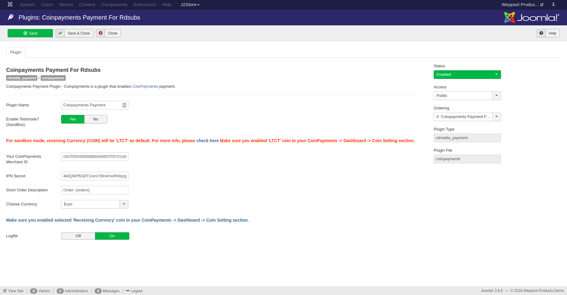Click View Site in footer

[x=13, y=291]
